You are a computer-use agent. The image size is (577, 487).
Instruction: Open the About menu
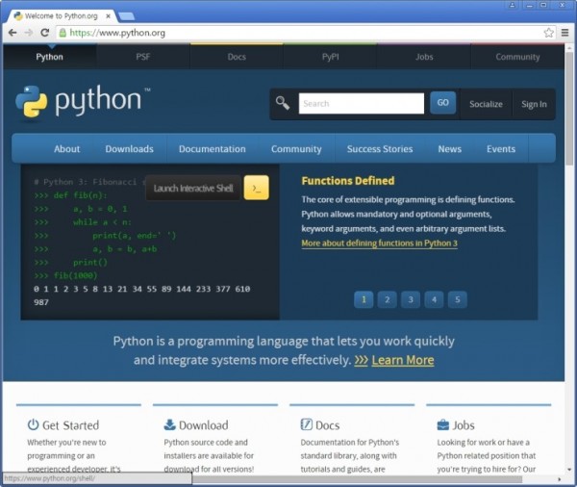[x=67, y=149]
